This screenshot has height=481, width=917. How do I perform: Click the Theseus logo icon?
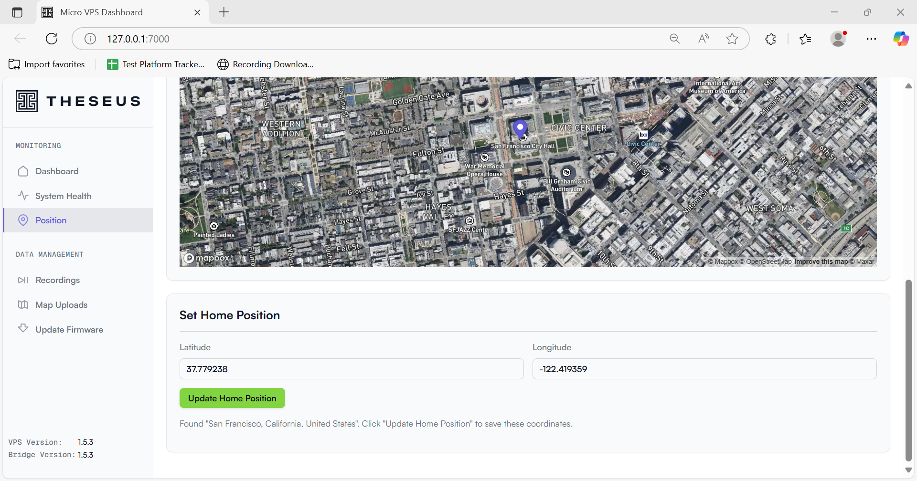click(27, 101)
